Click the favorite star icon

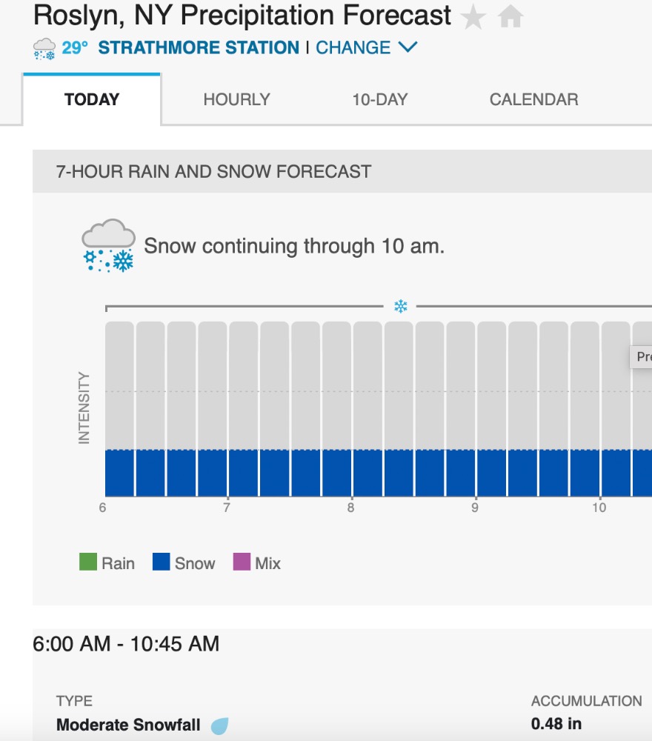[x=473, y=16]
